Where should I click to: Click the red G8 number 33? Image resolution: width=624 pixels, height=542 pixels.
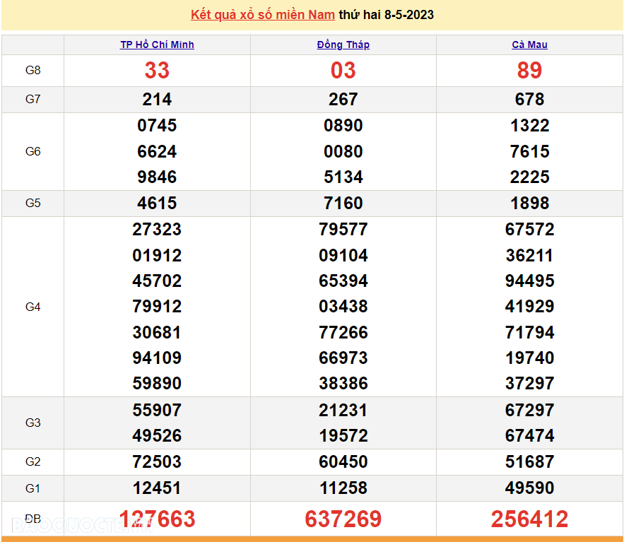tap(157, 71)
